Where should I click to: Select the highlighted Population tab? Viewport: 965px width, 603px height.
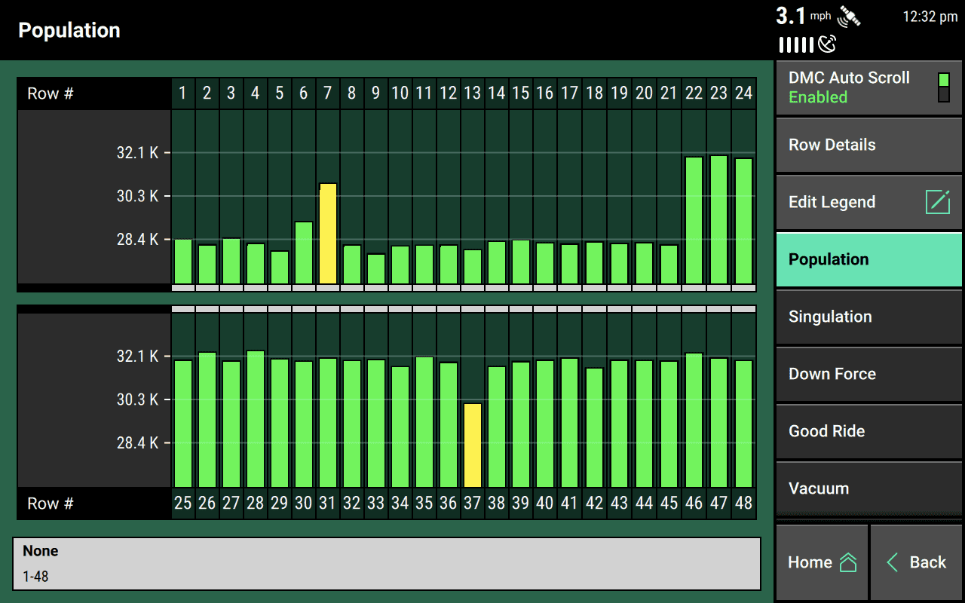click(867, 259)
